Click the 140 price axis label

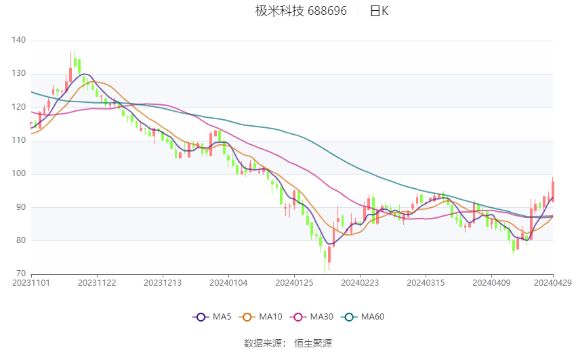pos(19,40)
